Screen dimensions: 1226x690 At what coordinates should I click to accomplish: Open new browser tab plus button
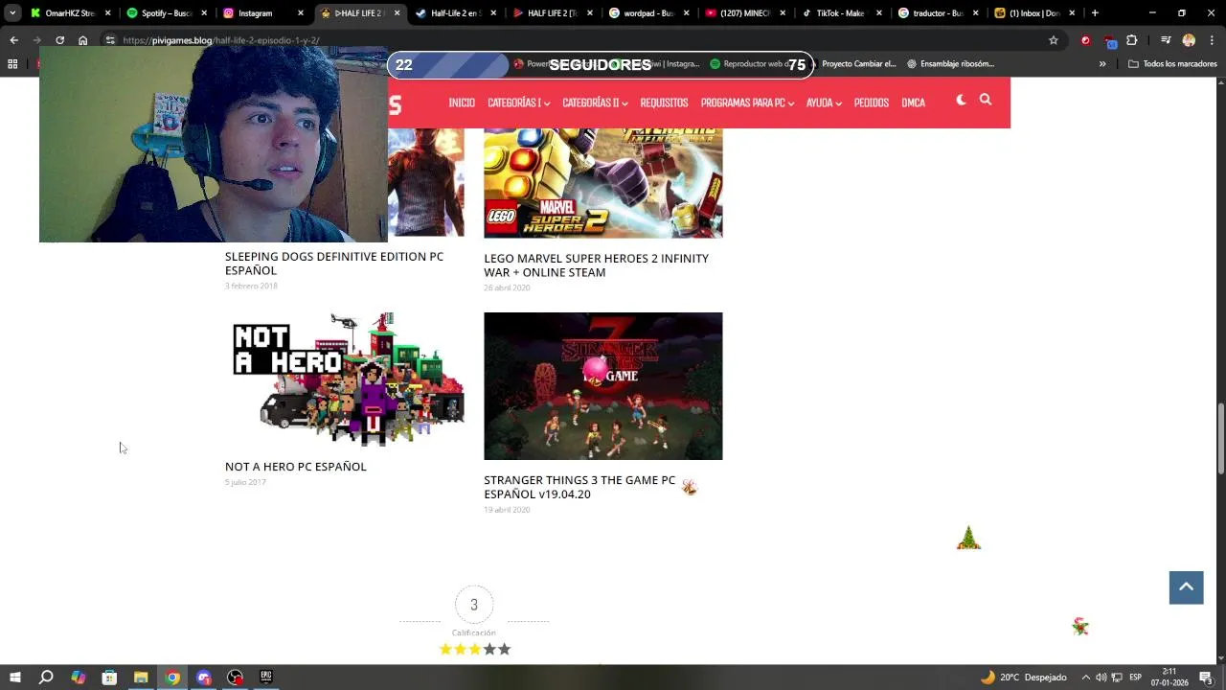[x=1095, y=13]
